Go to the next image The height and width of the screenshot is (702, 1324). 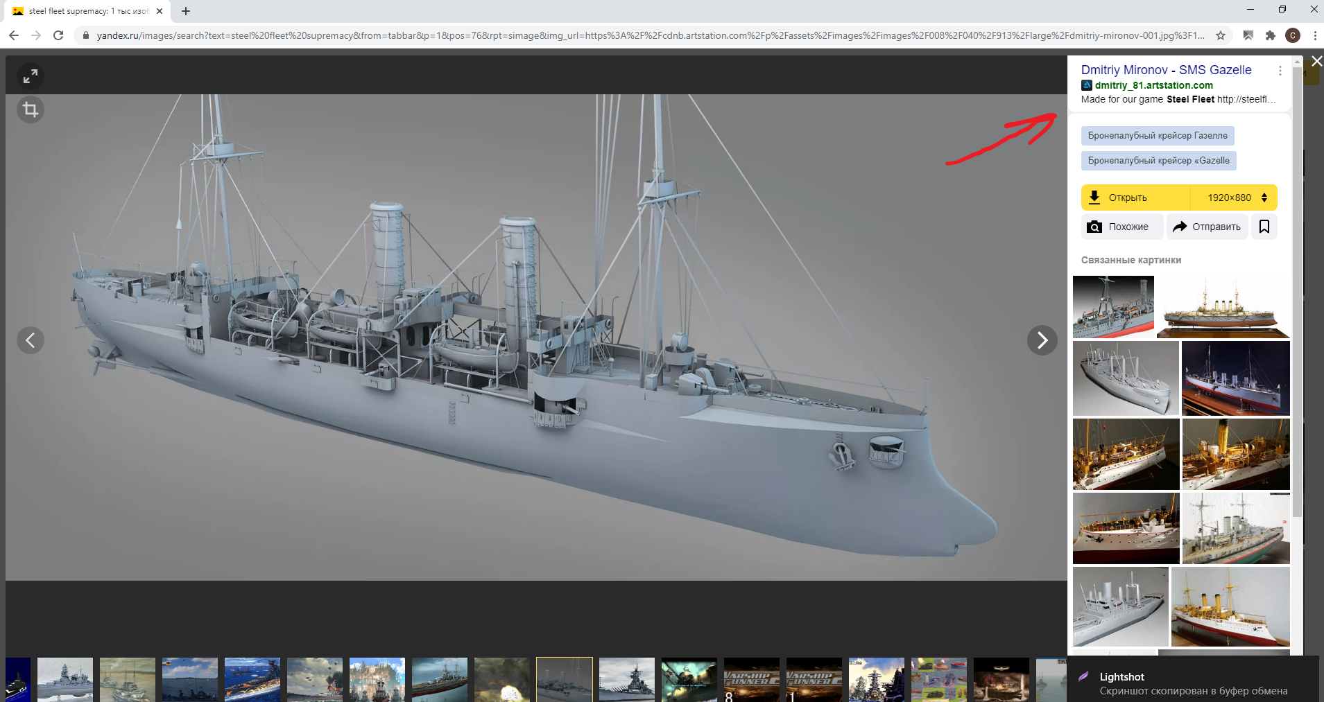(x=1042, y=340)
